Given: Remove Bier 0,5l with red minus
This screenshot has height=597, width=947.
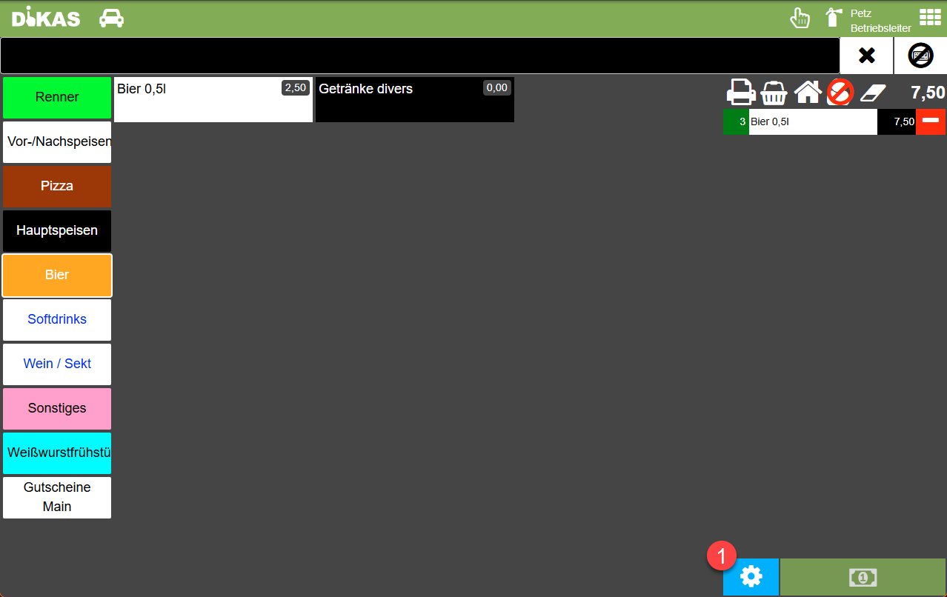Looking at the screenshot, I should (930, 121).
